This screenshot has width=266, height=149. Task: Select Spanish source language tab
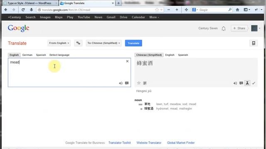point(41,55)
